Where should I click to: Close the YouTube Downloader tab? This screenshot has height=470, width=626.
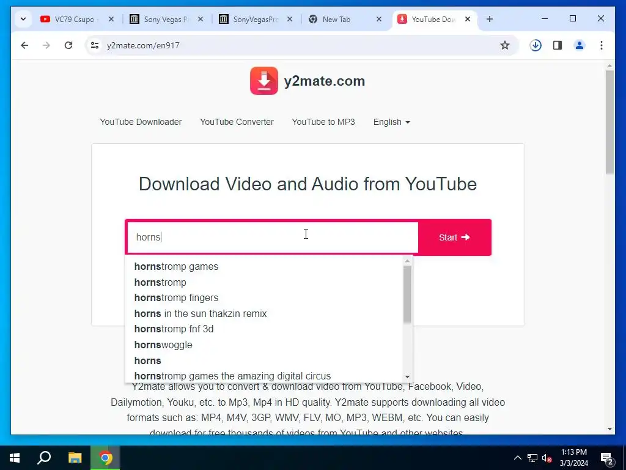[x=468, y=19]
